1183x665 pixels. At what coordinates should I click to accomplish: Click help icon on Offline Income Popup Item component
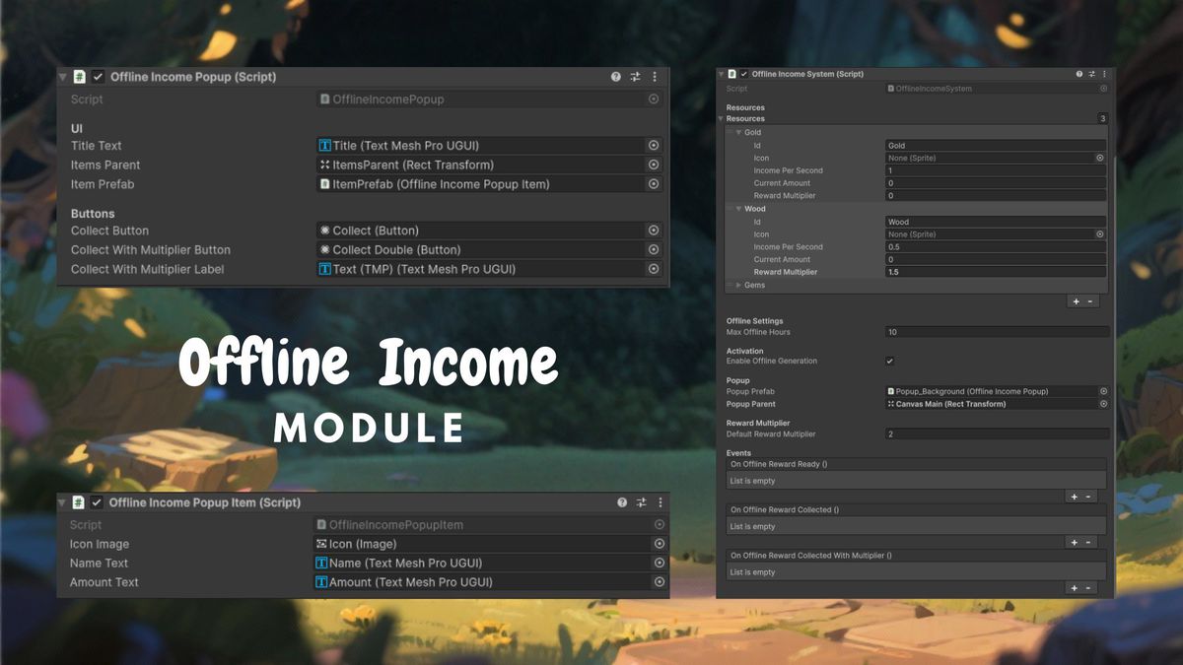(621, 501)
